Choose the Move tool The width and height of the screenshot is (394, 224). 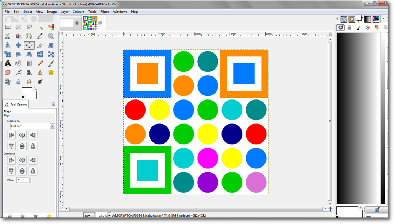(x=18, y=45)
